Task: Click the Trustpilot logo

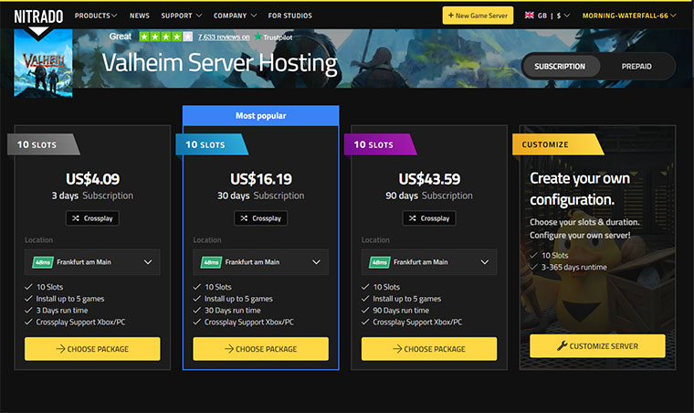Action: (273, 37)
